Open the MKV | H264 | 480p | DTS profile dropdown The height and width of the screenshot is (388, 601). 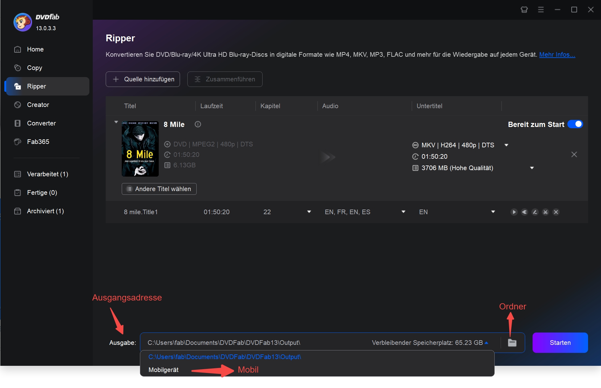click(x=506, y=145)
